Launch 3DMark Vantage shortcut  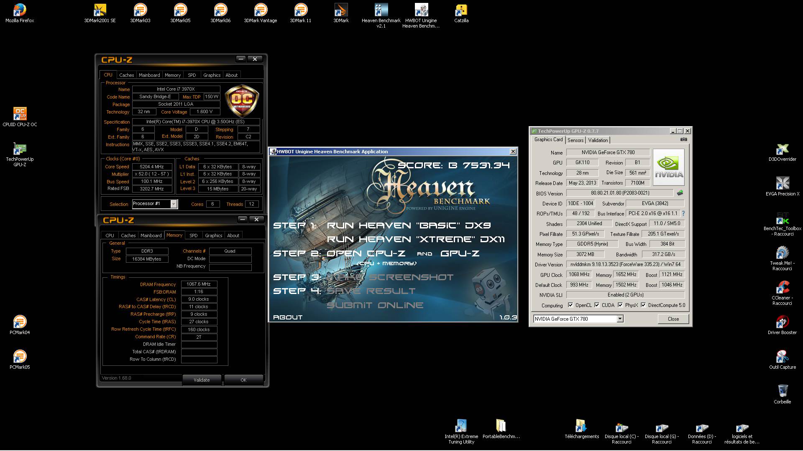tap(261, 13)
